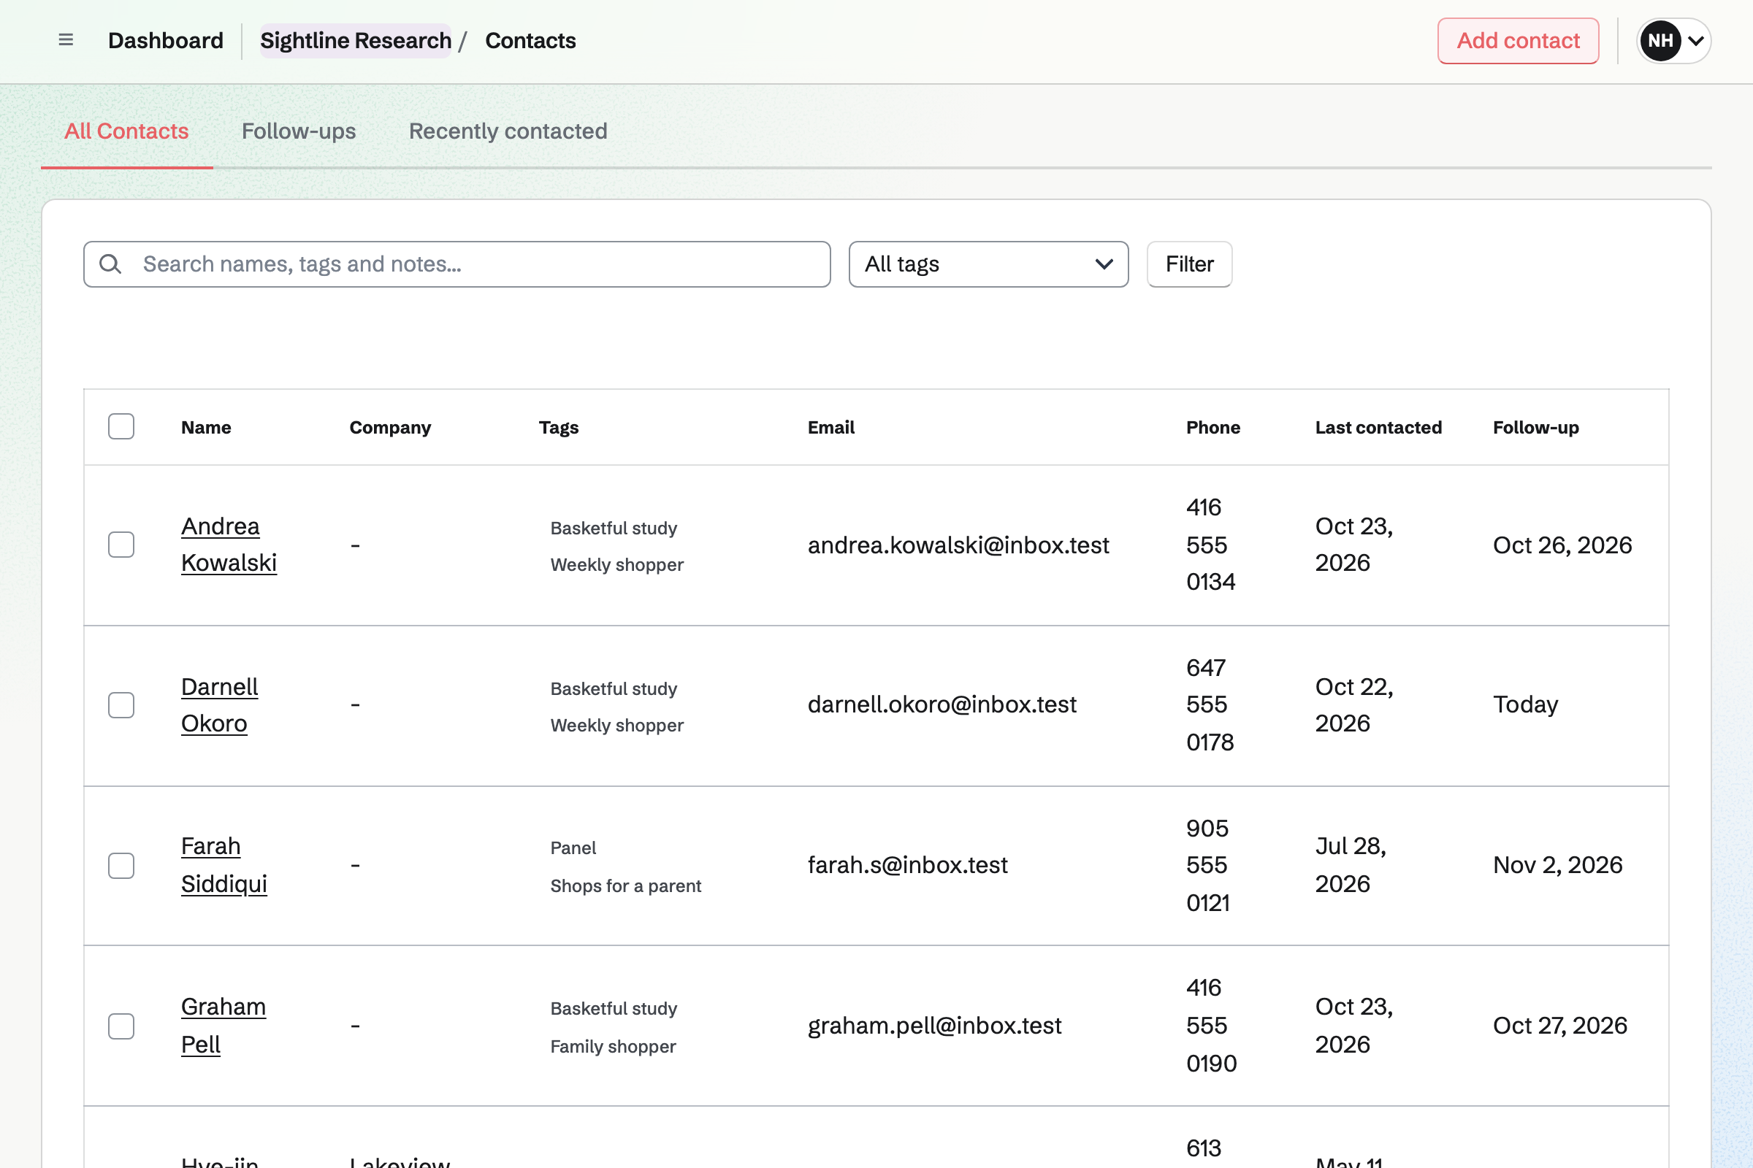Check the Andrea Kowalski row checkbox
1753x1168 pixels.
[121, 545]
